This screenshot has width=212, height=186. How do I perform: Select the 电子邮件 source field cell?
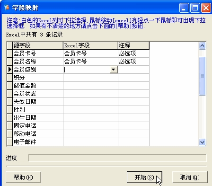[x=38, y=142]
